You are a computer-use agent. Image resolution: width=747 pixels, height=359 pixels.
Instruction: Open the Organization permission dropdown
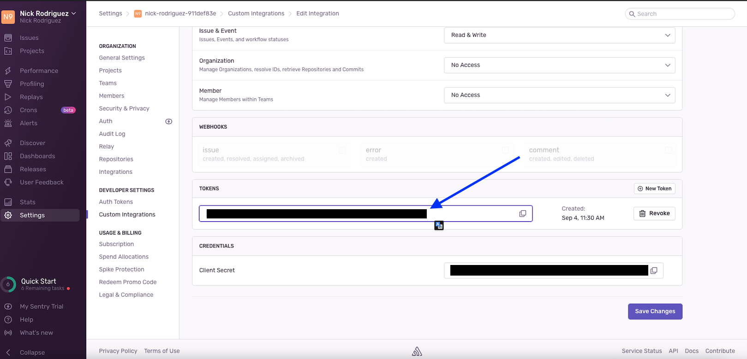pos(560,65)
